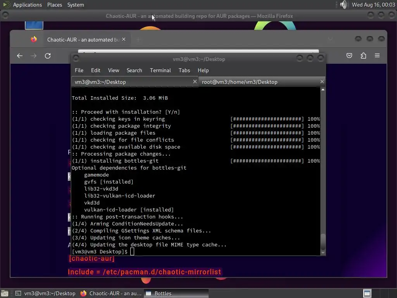Click the outer Firefox window menu button
This screenshot has width=397, height=298.
pos(5,16)
